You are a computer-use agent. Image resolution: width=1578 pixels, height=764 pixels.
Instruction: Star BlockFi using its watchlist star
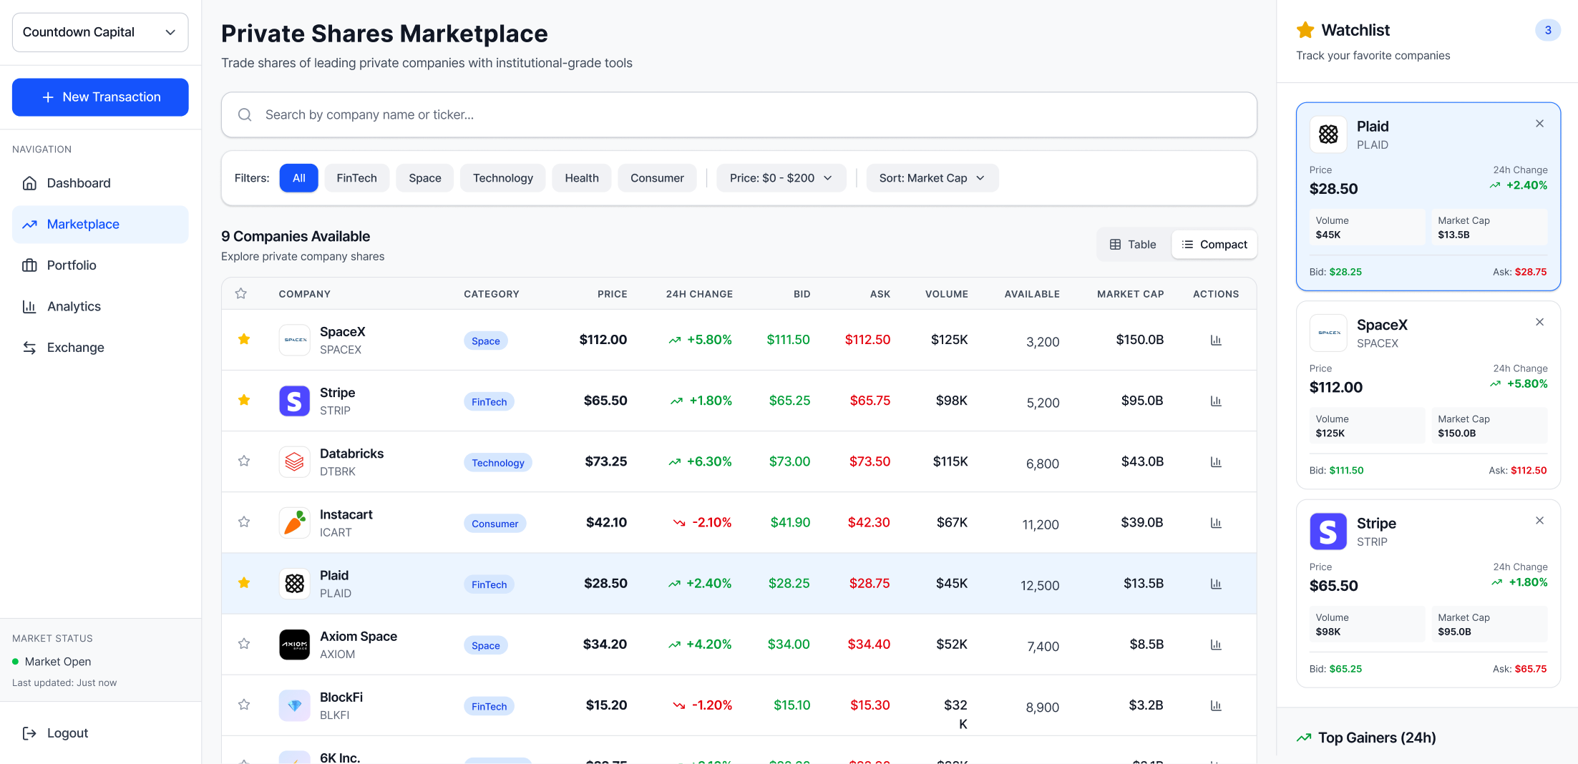click(244, 705)
